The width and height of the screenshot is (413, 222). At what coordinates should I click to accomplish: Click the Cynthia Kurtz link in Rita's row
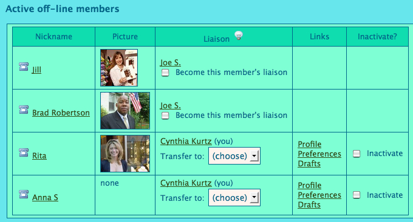(x=186, y=141)
